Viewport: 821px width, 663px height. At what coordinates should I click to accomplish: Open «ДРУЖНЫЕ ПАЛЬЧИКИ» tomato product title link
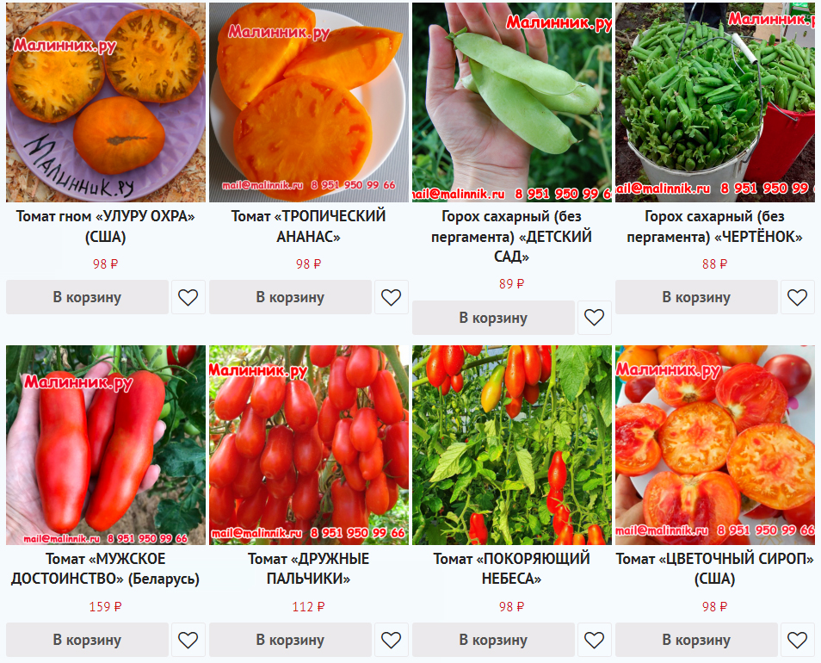pos(308,569)
